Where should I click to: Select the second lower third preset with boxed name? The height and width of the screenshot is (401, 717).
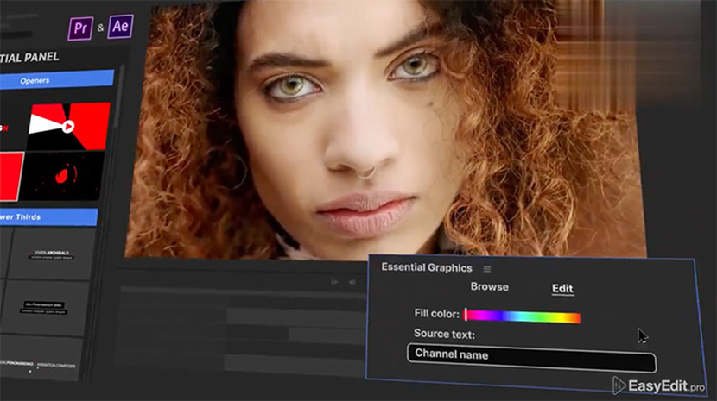click(x=45, y=308)
